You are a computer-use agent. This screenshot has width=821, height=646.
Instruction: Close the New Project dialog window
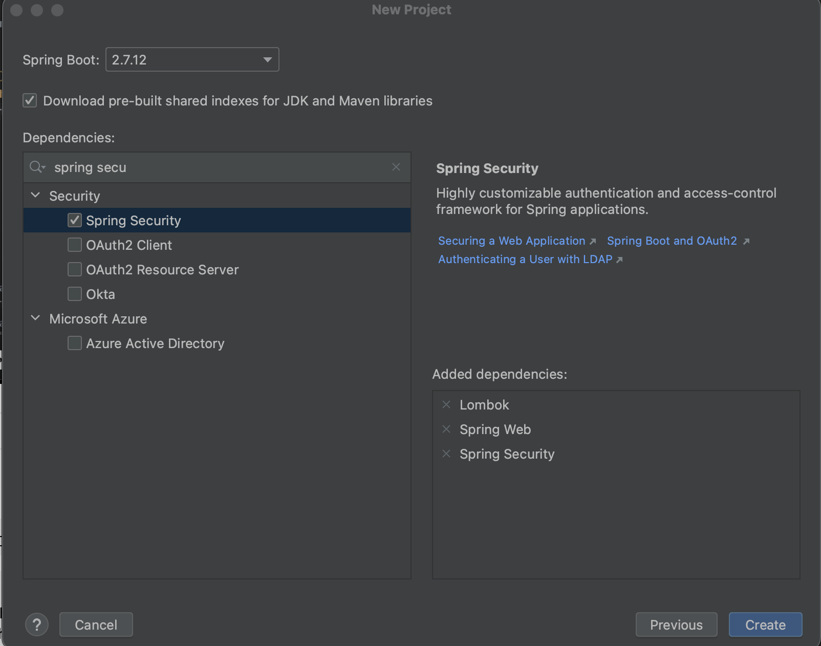16,10
